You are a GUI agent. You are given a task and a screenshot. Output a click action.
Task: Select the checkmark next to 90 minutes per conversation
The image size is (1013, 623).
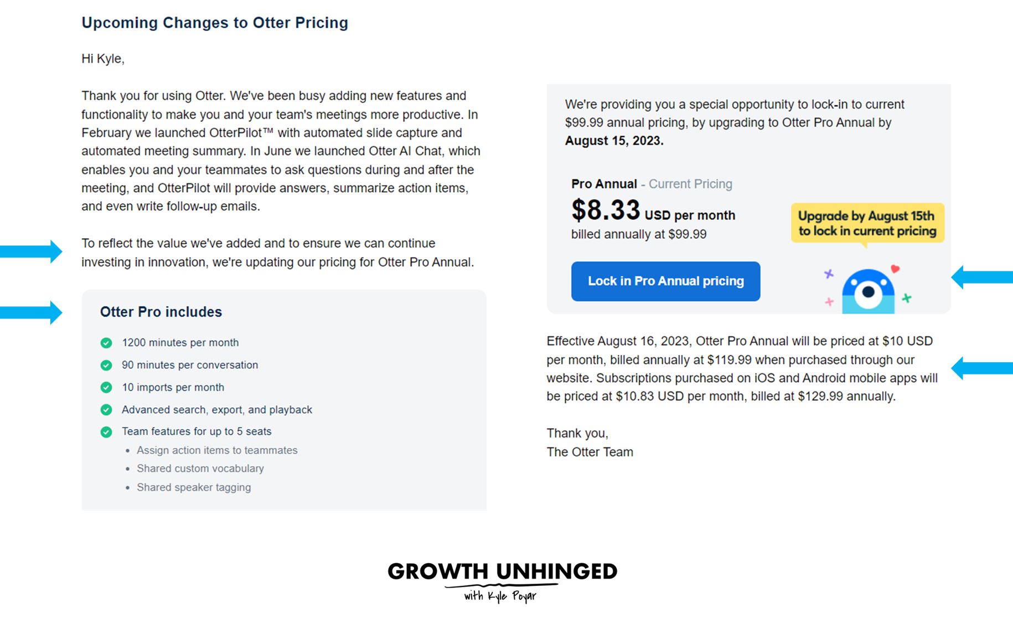106,365
